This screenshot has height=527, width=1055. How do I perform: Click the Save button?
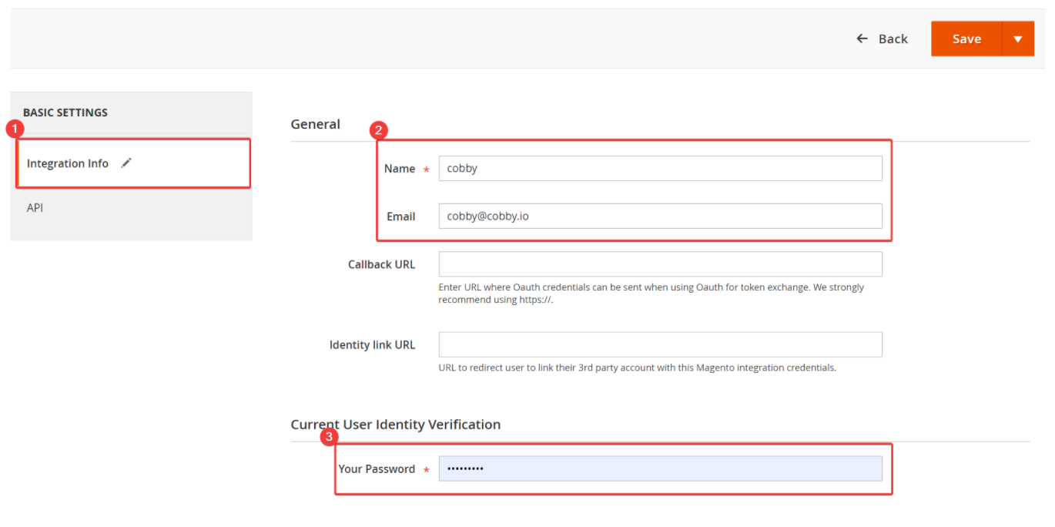(x=966, y=39)
